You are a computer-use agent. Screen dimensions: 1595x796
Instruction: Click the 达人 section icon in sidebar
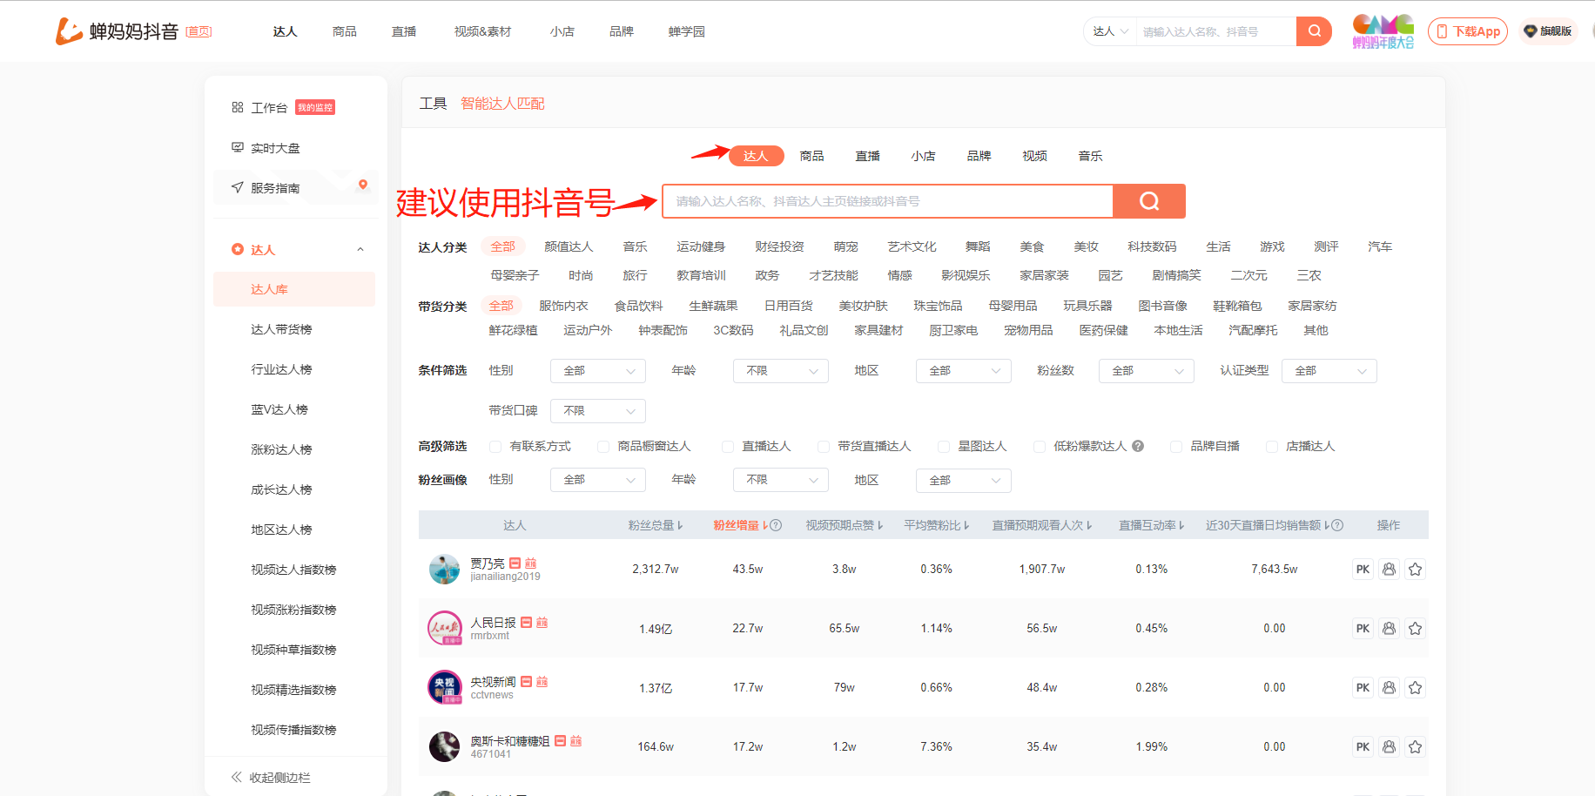point(237,249)
